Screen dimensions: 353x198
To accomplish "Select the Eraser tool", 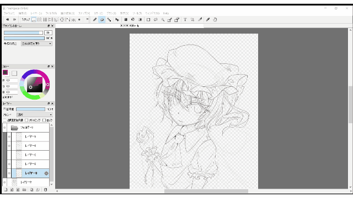I will (101, 20).
